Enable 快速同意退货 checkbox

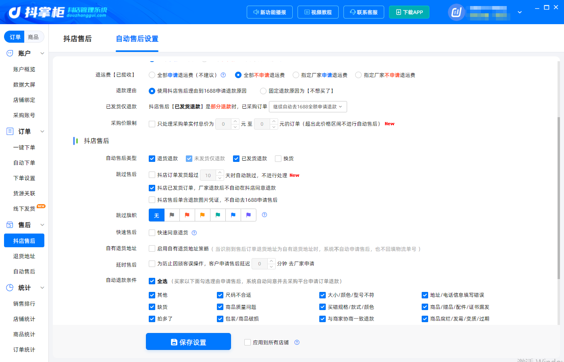tap(152, 233)
